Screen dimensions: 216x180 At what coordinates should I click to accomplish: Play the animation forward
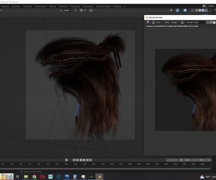coord(84,160)
